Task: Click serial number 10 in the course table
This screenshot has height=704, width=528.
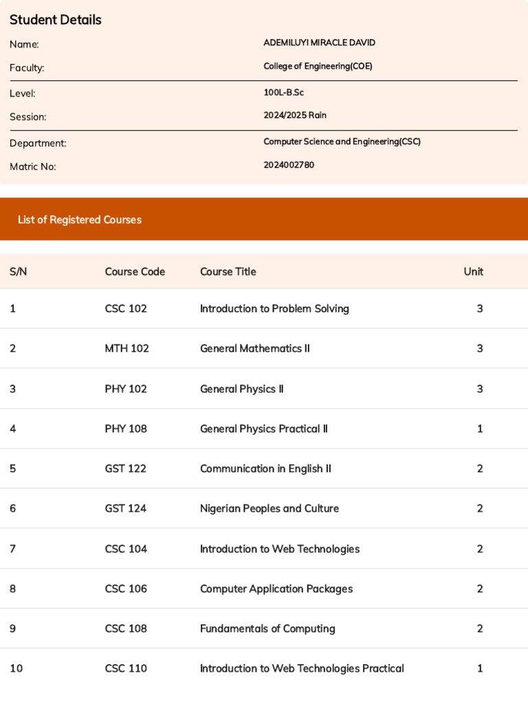Action: [x=16, y=668]
